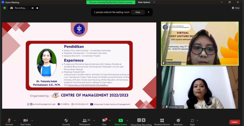Click the Experience heading on slide
Screen dimensions: 244x126
click(x=74, y=60)
